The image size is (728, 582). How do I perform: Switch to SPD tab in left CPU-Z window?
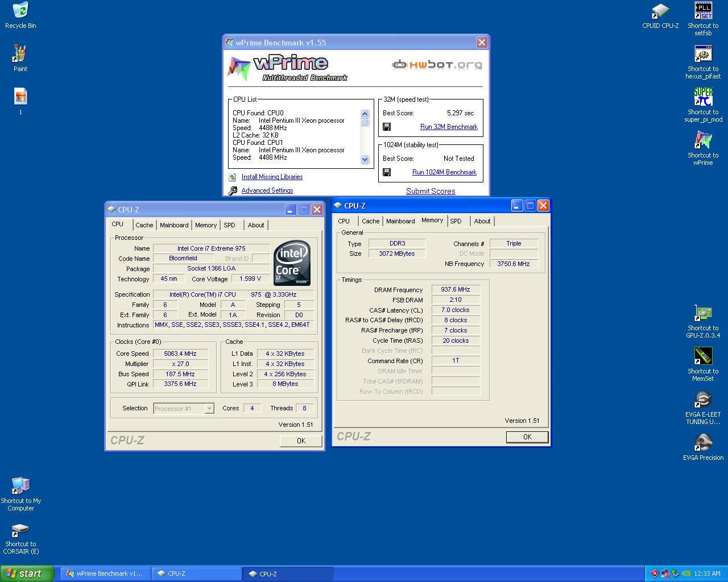[229, 225]
